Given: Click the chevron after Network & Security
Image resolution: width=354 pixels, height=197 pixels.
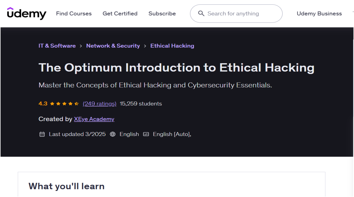Looking at the screenshot, I should click(x=145, y=46).
